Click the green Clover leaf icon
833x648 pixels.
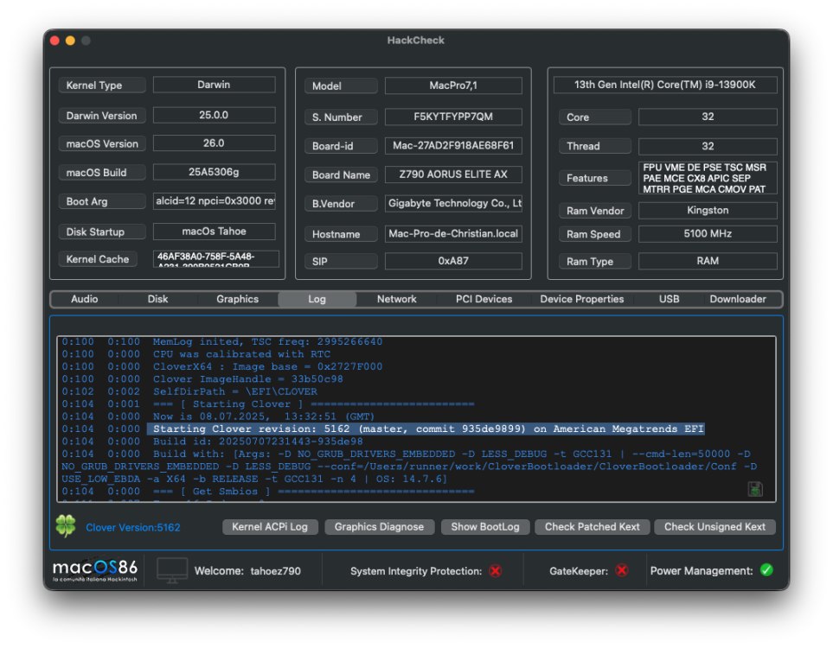(66, 526)
